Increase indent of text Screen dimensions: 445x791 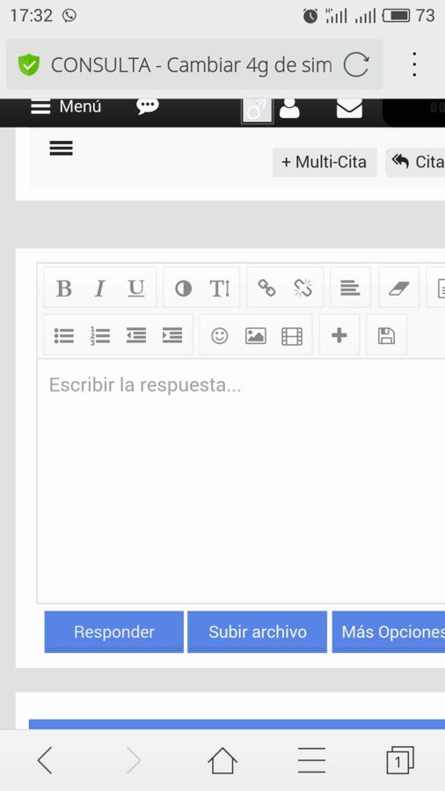click(172, 335)
